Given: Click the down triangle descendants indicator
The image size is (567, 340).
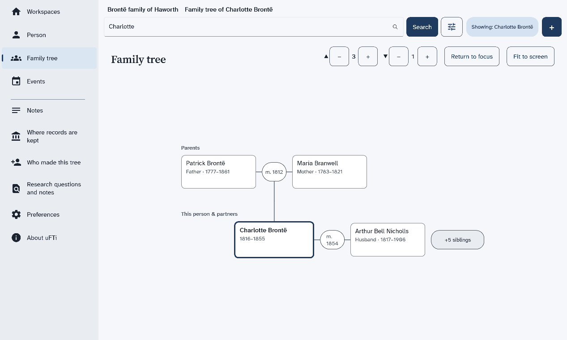Looking at the screenshot, I should (x=385, y=56).
